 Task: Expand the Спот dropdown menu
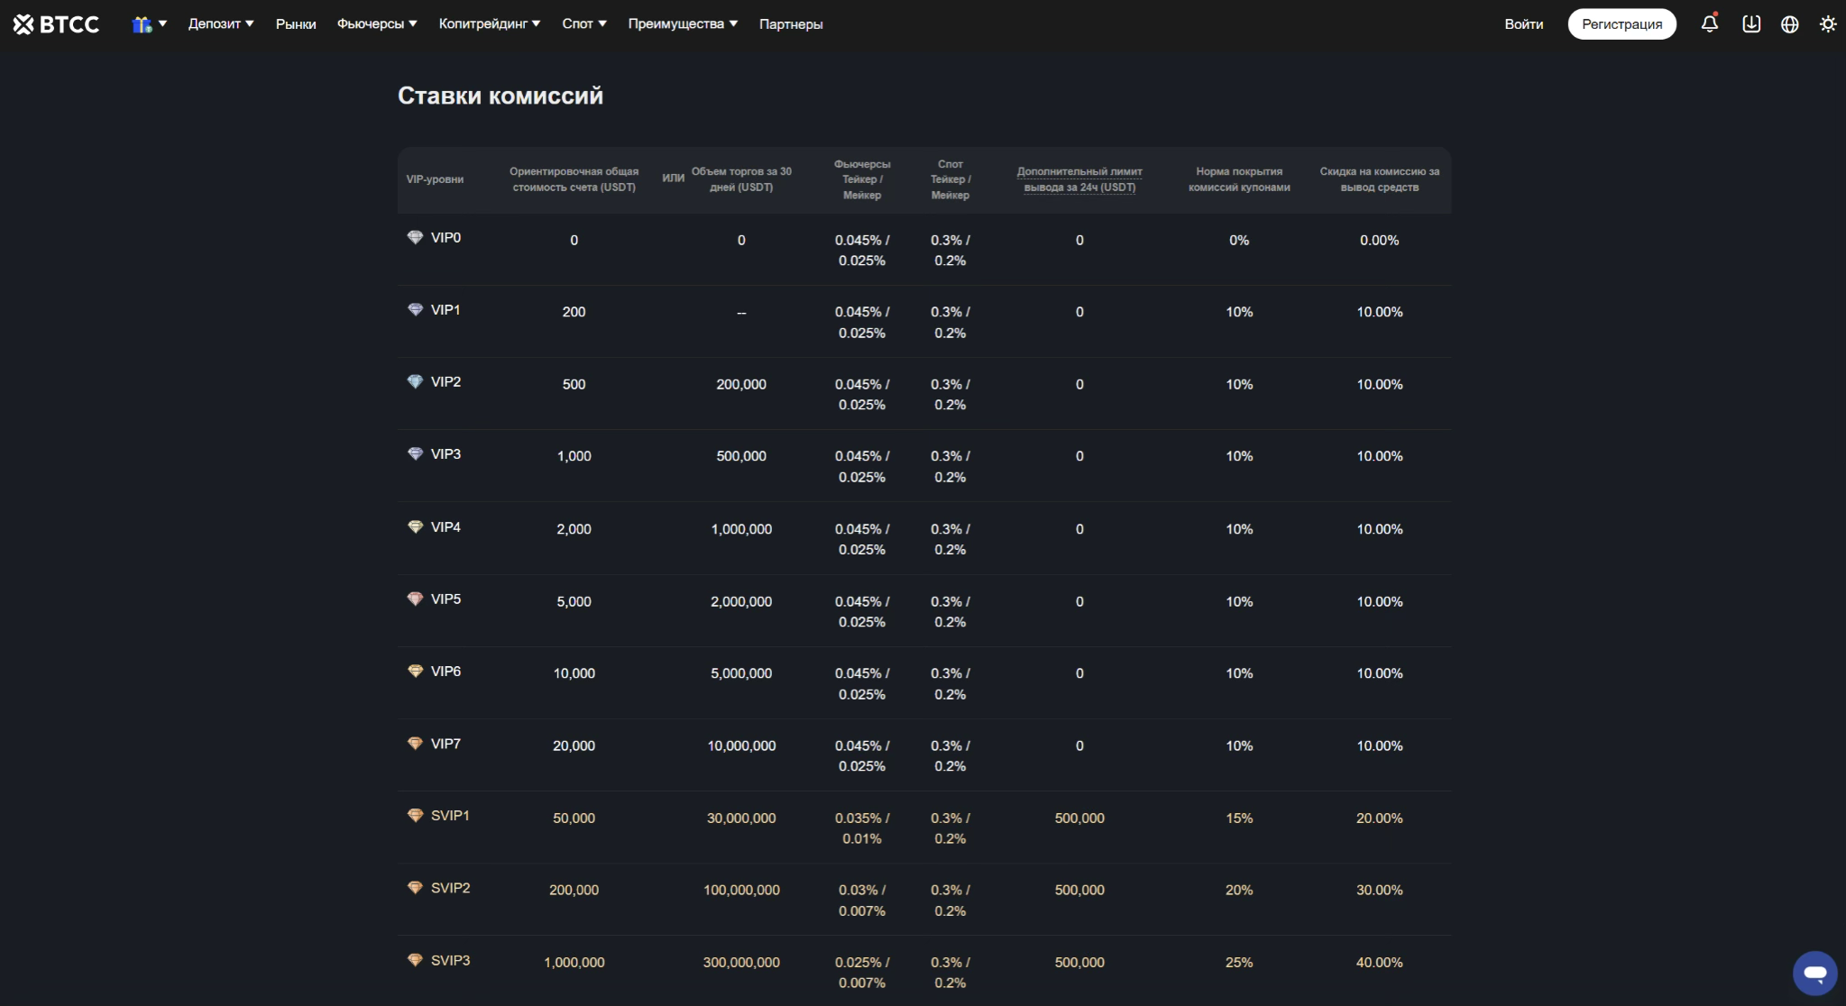pos(583,24)
